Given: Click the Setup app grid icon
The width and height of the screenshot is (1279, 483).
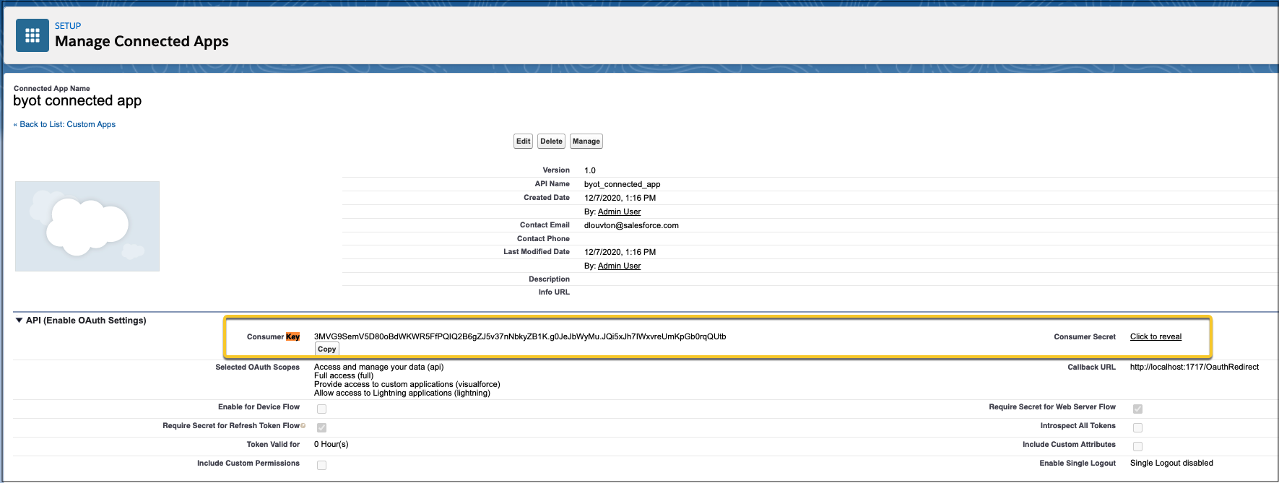Looking at the screenshot, I should coord(32,35).
